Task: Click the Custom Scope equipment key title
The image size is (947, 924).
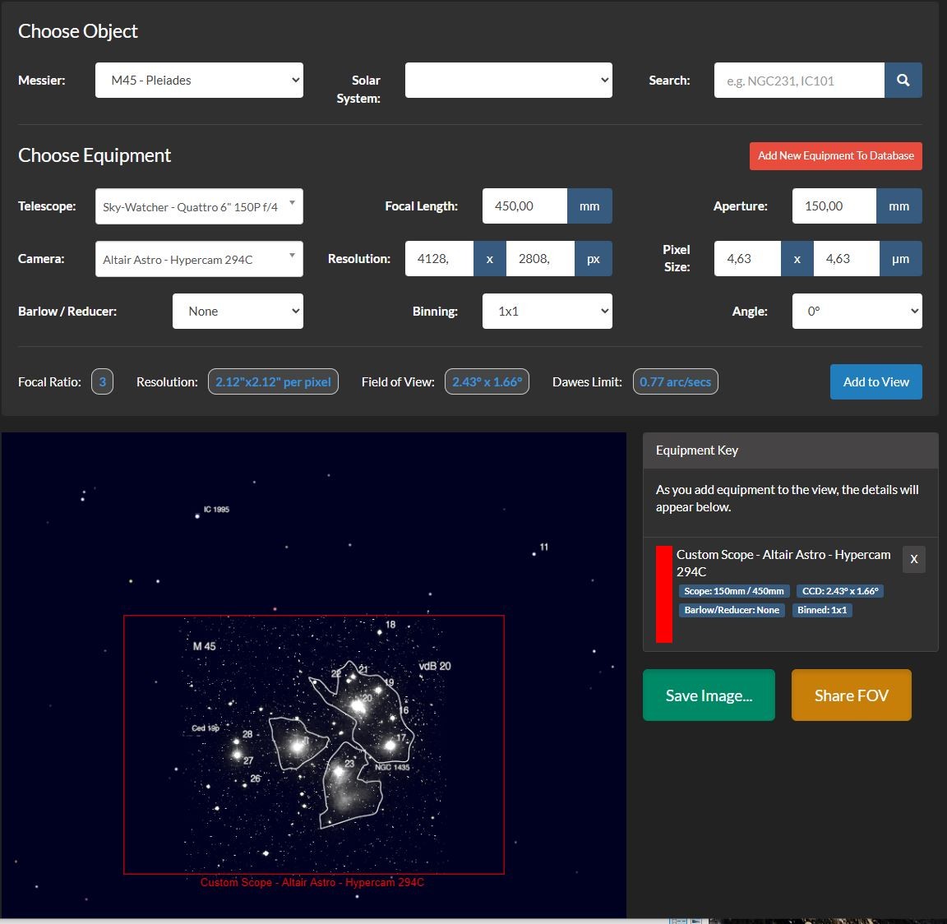Action: (783, 563)
